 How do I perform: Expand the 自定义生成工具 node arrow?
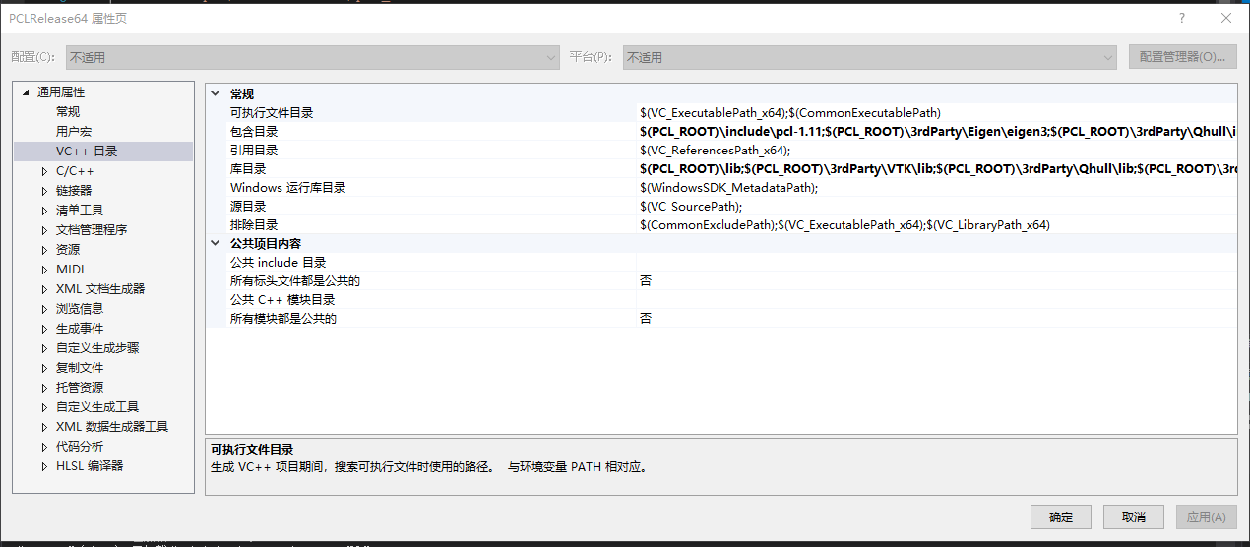pyautogui.click(x=44, y=407)
